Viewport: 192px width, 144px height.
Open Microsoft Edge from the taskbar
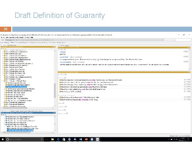(x=58, y=139)
